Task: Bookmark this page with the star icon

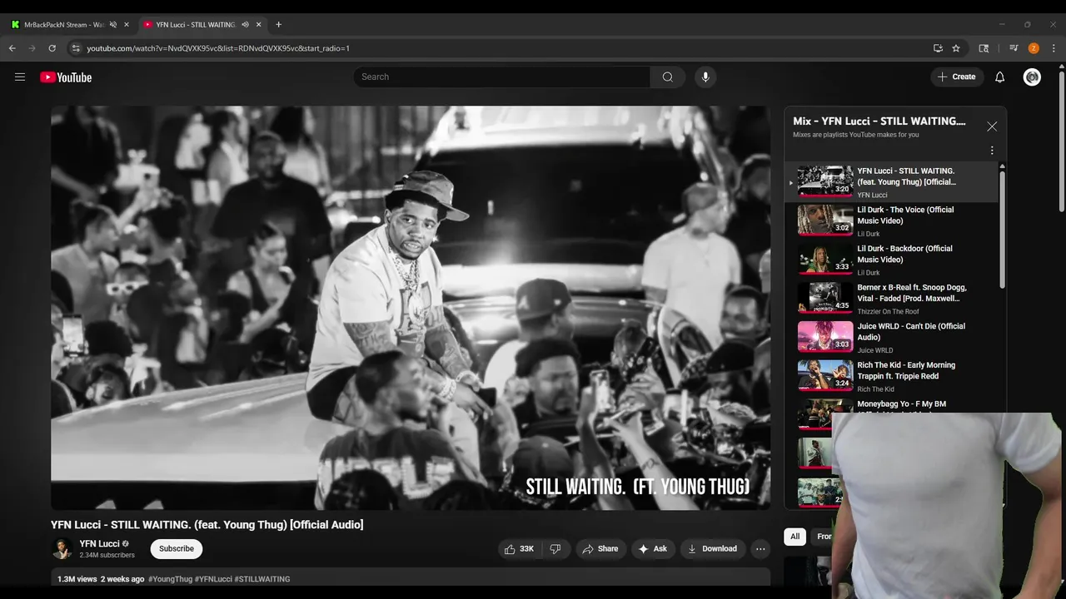Action: [x=956, y=48]
